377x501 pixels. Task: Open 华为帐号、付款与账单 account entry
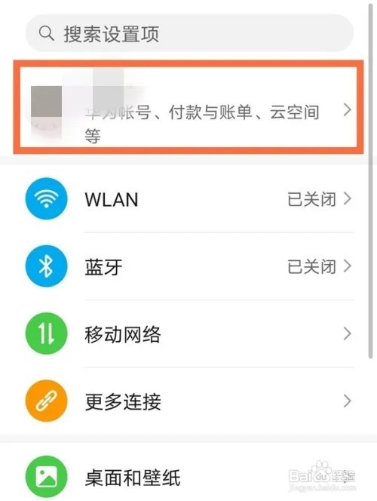[x=188, y=106]
